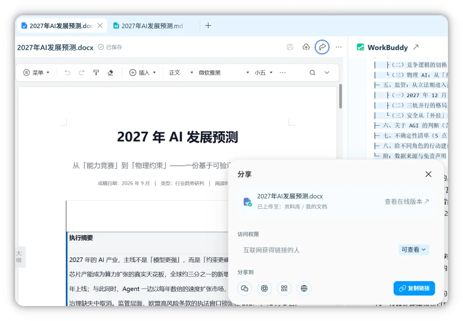The width and height of the screenshot is (463, 321).
Task: Close the 2027年AI发展预测.doc tab
Action: (100, 26)
